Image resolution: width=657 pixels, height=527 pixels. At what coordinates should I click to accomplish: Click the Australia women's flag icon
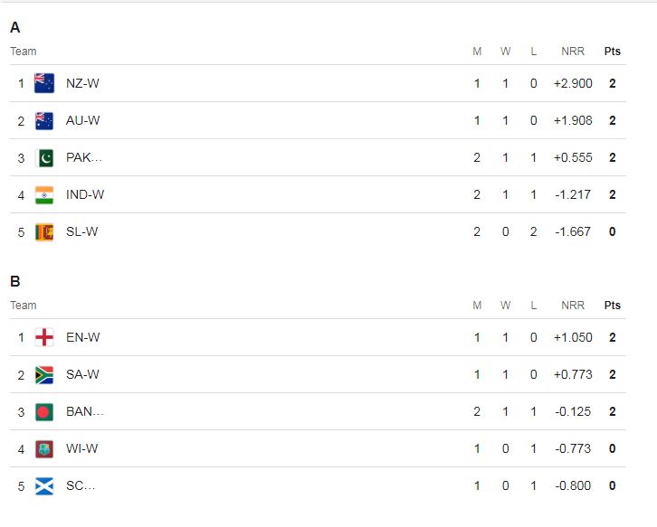click(x=44, y=121)
